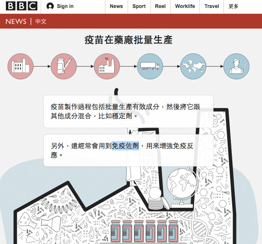This screenshot has width=262, height=244.
Task: Select the factory production stage icon
Action: pos(107,66)
